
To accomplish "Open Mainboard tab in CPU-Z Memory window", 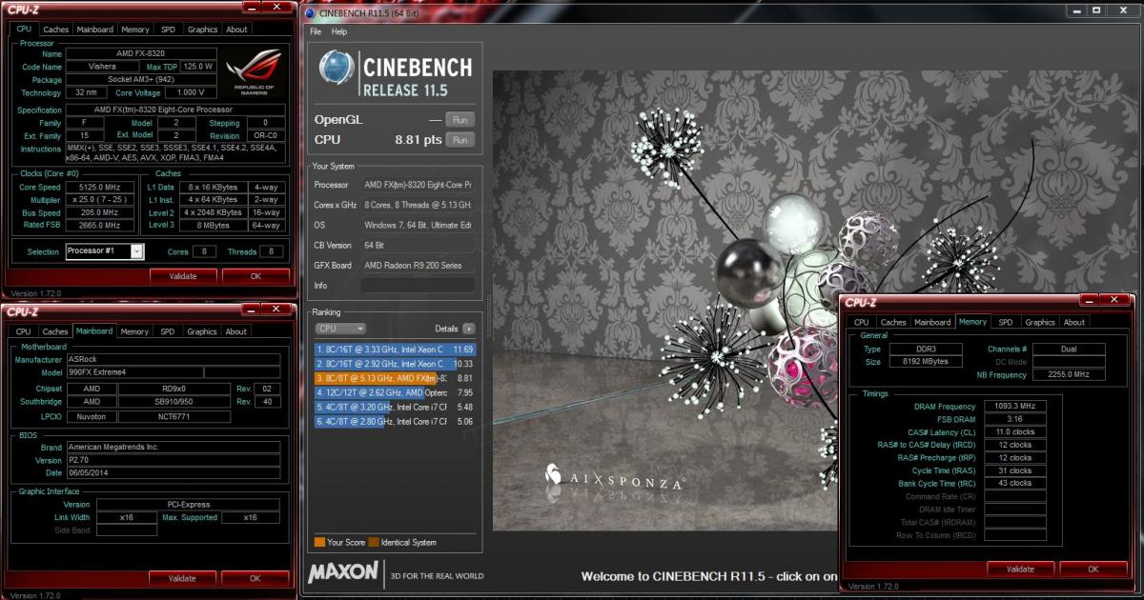I will tap(932, 322).
